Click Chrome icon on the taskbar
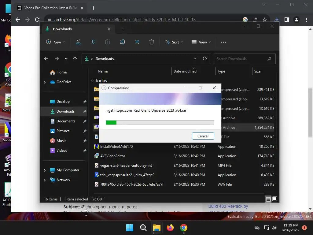The height and width of the screenshot is (235, 313). [184, 228]
